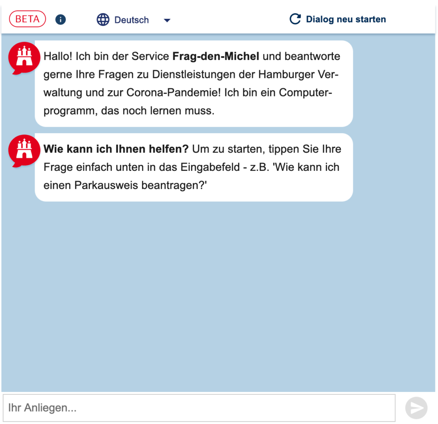Image resolution: width=438 pixels, height=424 pixels.
Task: Click the red BETA badge
Action: (x=27, y=19)
